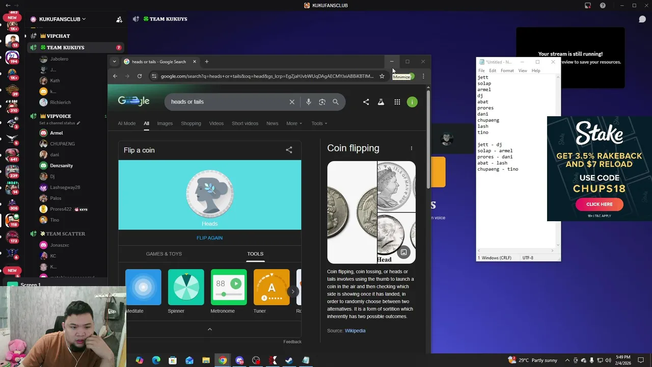Open the Google apps grid
Image resolution: width=652 pixels, height=367 pixels.
397,102
